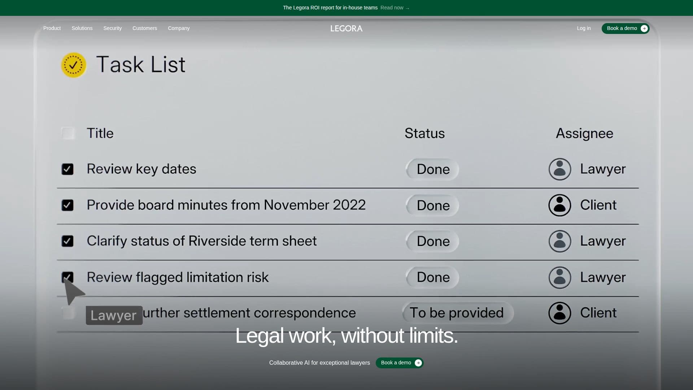
Task: Click the Lawyer avatar in Riverside term sheet row
Action: point(560,241)
